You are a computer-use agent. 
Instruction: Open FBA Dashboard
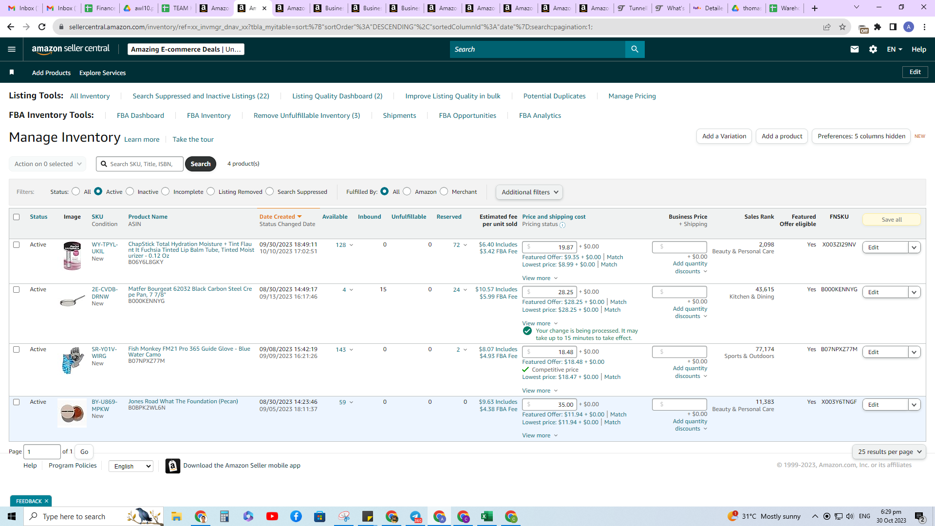tap(140, 115)
